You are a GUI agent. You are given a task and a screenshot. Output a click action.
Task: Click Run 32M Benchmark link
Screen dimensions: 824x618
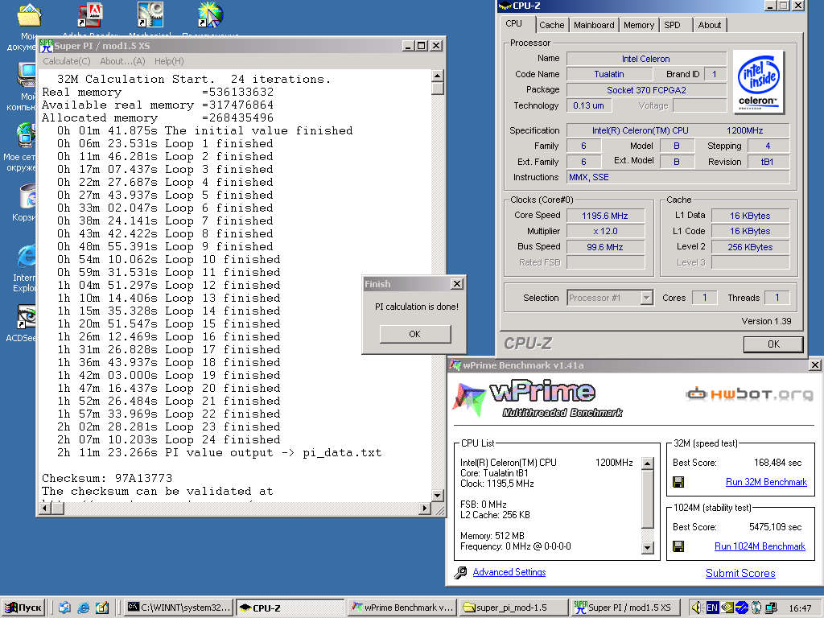click(x=766, y=482)
